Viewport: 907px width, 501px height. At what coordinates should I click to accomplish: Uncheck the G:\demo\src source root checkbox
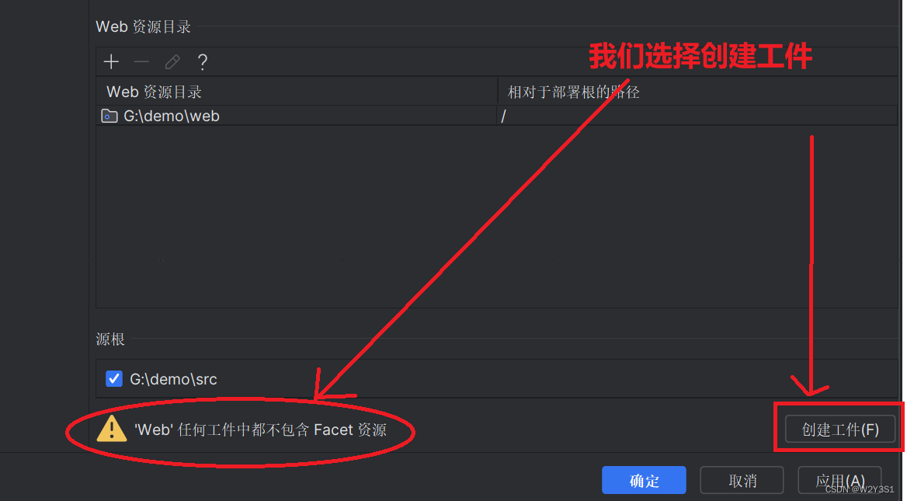(x=114, y=379)
